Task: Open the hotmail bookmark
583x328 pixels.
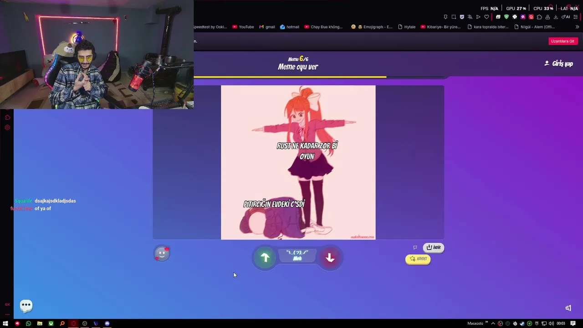Action: (290, 27)
